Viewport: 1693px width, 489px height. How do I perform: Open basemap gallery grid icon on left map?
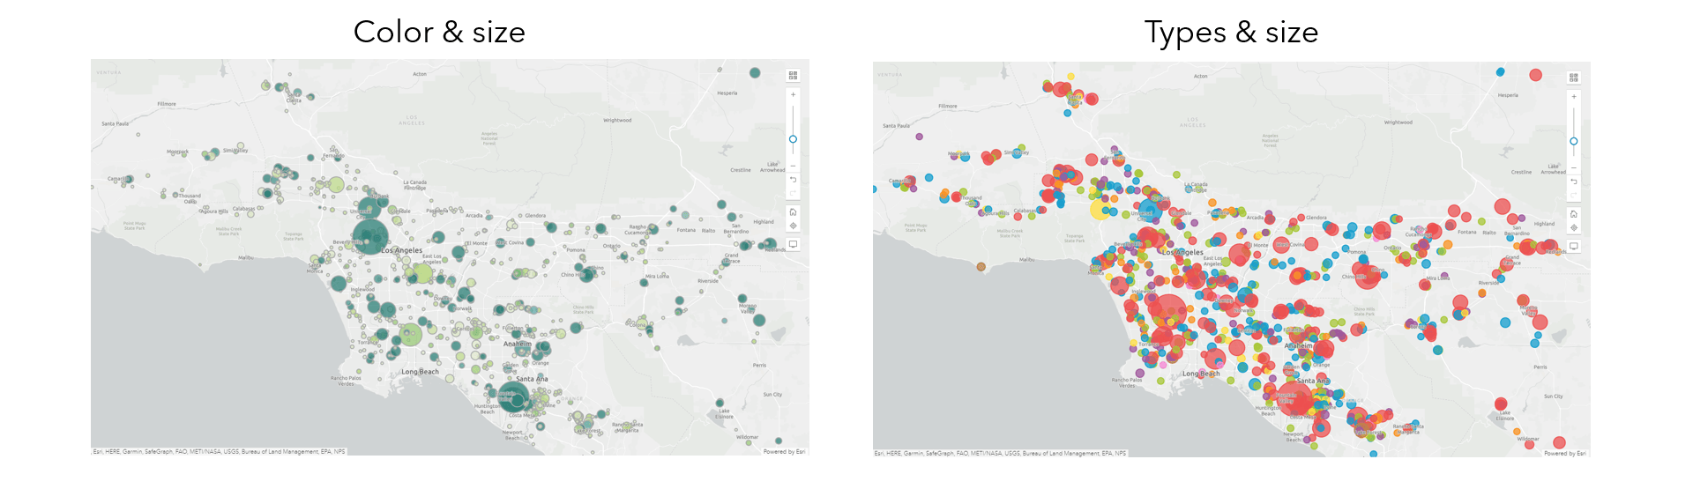tap(793, 76)
